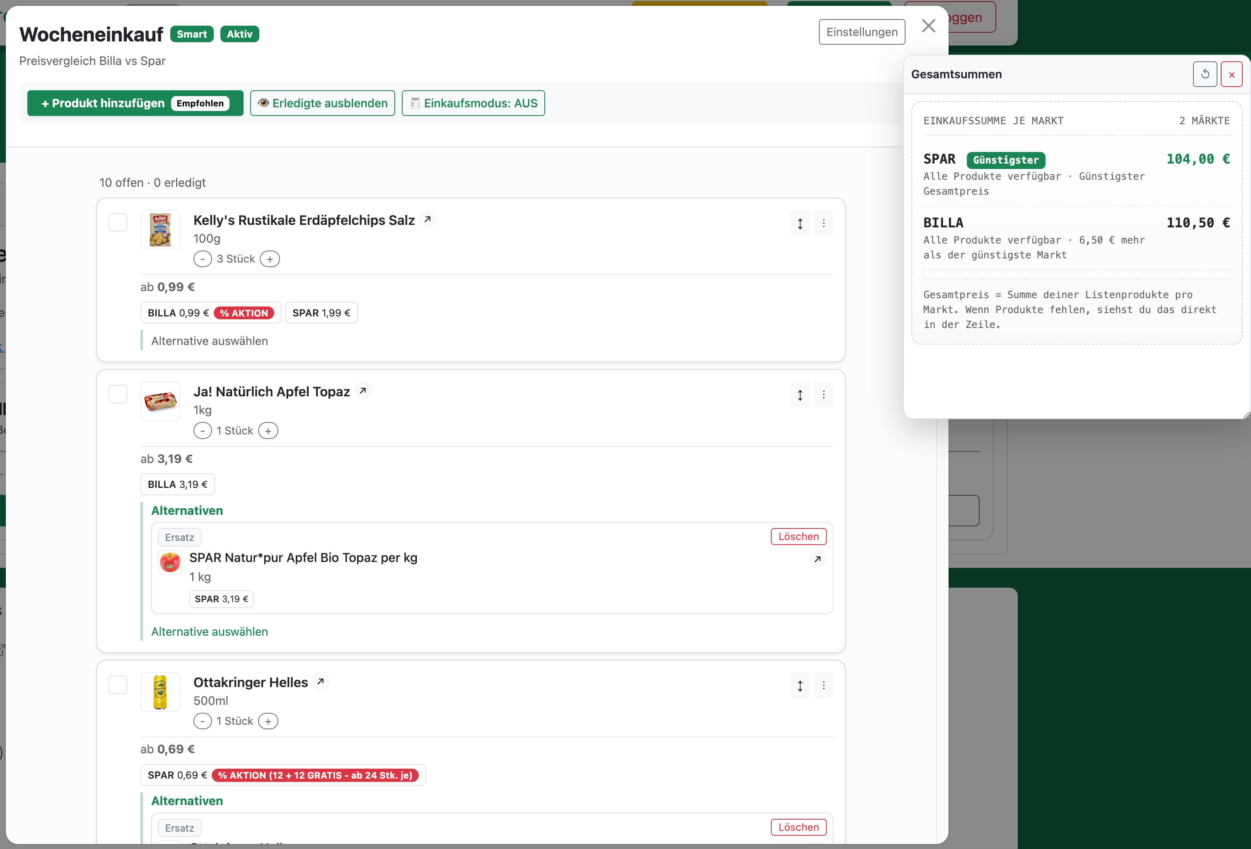Click Ottakringer Helles can thumbnail
The image size is (1251, 849).
pyautogui.click(x=160, y=692)
